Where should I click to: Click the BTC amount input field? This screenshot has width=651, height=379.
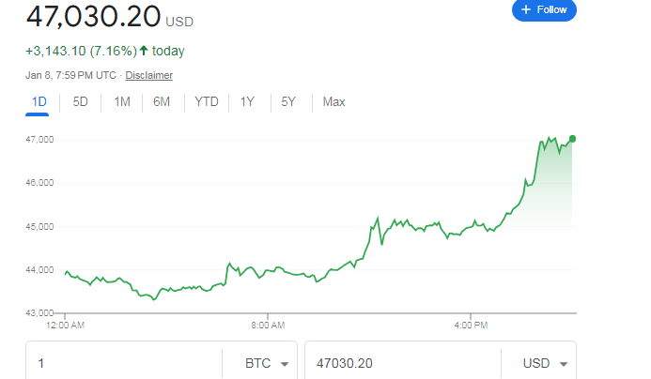tap(125, 363)
